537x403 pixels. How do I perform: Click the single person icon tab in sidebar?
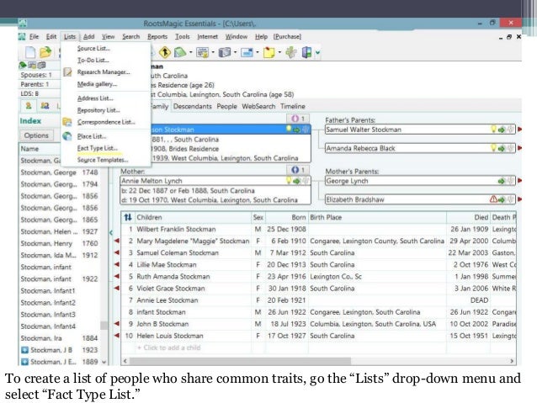point(29,106)
